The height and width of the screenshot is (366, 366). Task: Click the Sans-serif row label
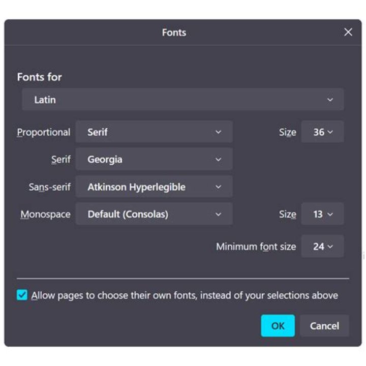(49, 187)
